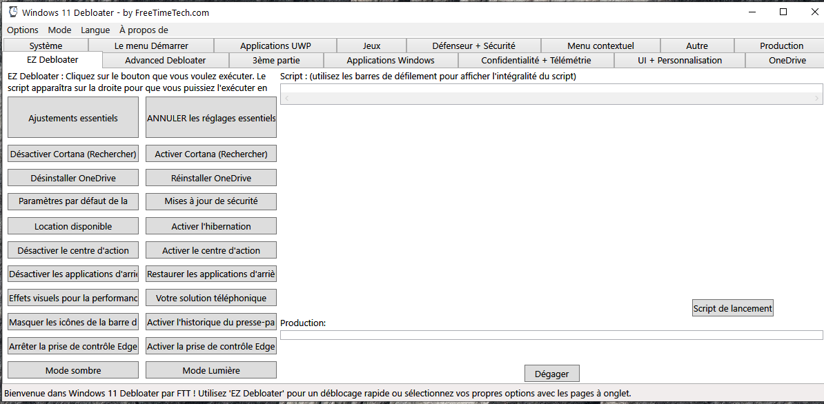Screen dimensions: 824x404
Task: Click the Ajustements essentiels button
Action: coord(73,117)
